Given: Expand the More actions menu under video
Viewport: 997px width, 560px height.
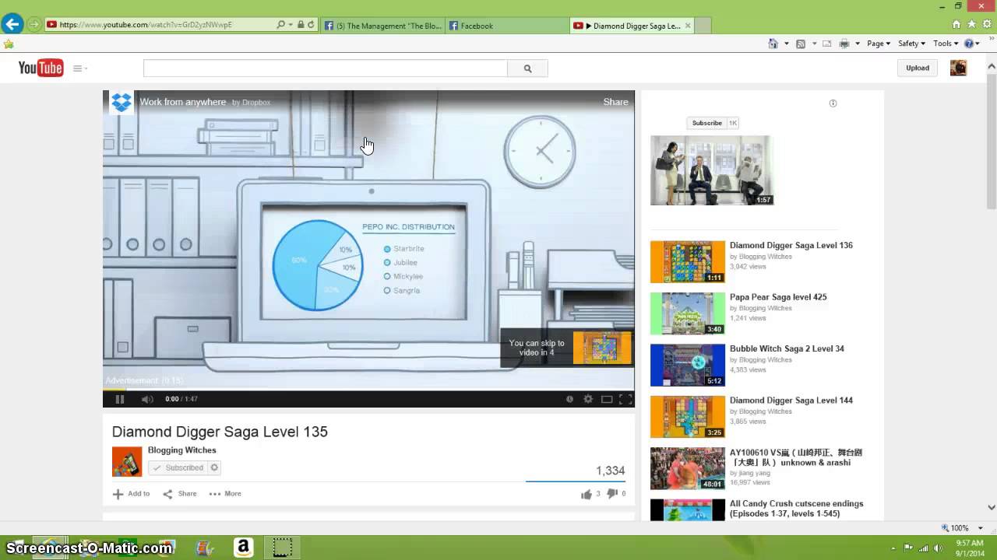Looking at the screenshot, I should pyautogui.click(x=225, y=494).
